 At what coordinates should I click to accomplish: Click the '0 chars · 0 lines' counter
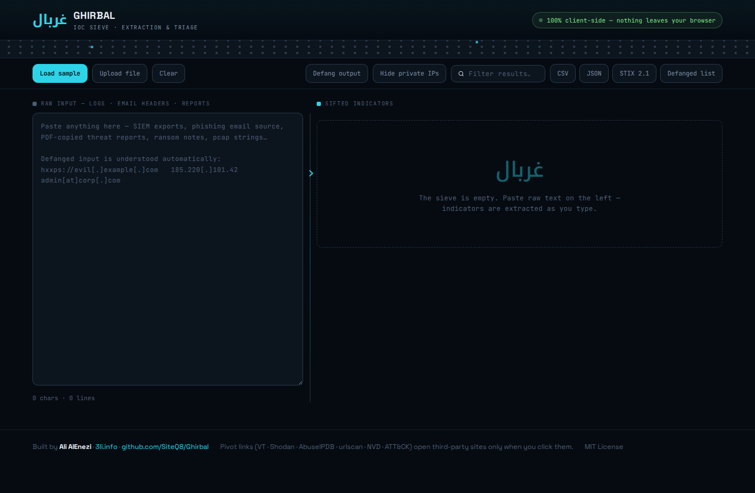point(63,398)
